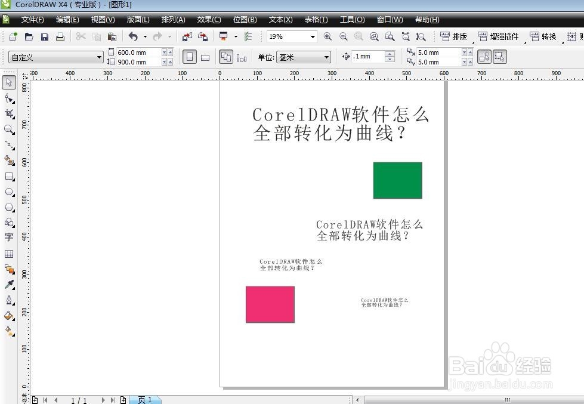Go to next page arrow
Image resolution: width=584 pixels, height=404 pixels.
[103, 400]
